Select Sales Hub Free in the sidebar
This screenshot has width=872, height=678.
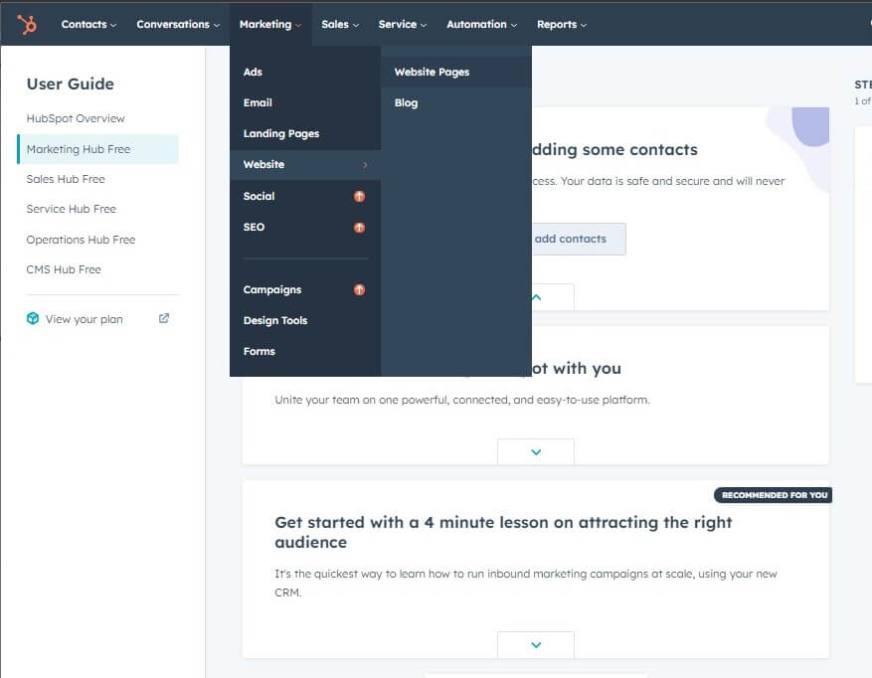pos(66,179)
